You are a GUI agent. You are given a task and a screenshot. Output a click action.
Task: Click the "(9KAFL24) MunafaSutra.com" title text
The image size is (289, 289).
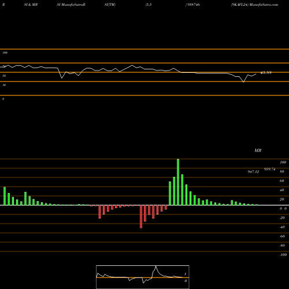254,5
